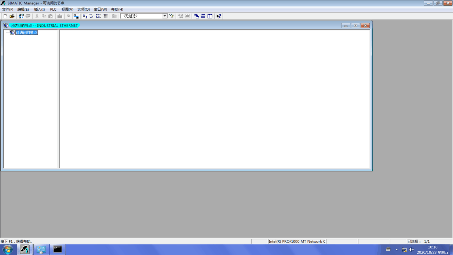Screen dimensions: 453x255
Task: Tile windows horizontally via toolbar icon
Action: coord(203,16)
